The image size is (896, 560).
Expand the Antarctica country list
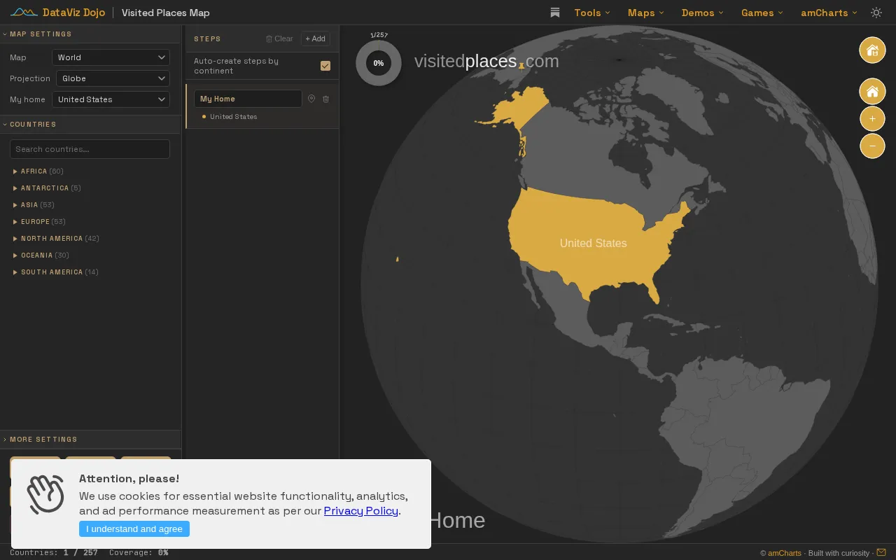pos(47,188)
